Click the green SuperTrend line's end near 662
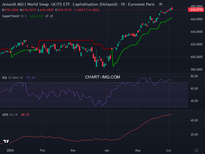205x154 pixels. (171, 17)
